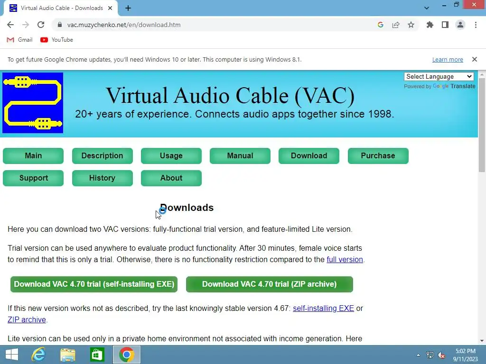Open YouTube bookmark
The height and width of the screenshot is (364, 486).
click(57, 40)
